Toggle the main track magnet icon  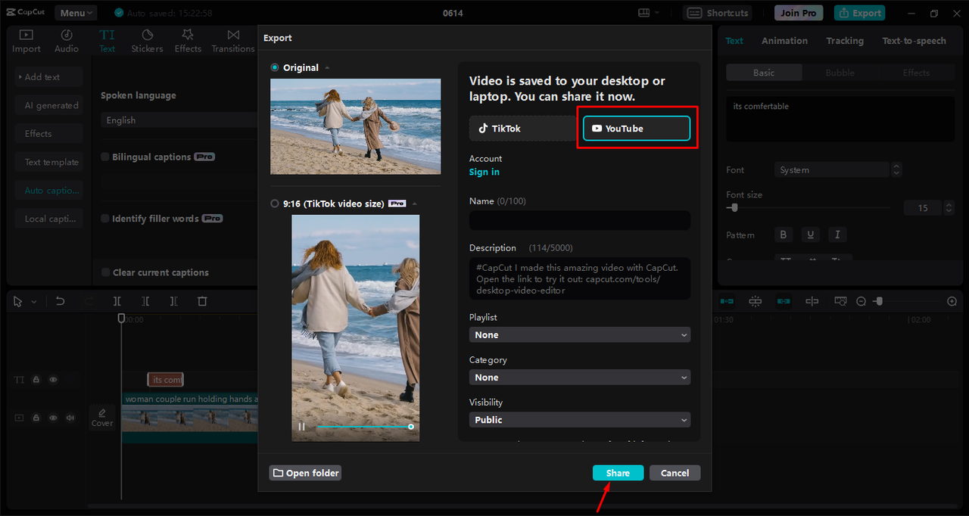727,301
